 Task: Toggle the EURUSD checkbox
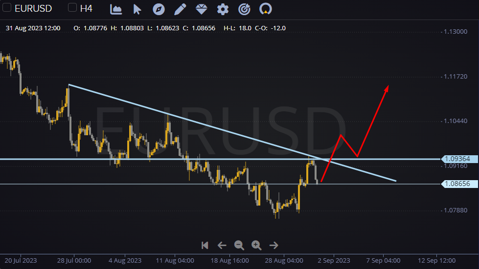click(7, 7)
